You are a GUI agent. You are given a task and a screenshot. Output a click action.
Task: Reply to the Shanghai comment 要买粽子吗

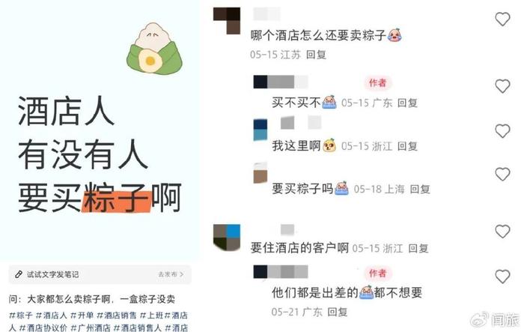[420, 190]
